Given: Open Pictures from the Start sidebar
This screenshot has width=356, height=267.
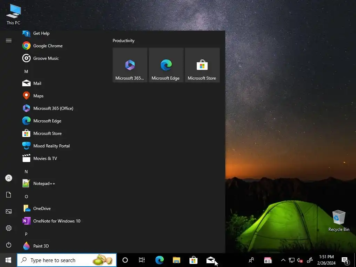Looking at the screenshot, I should click(x=9, y=211).
